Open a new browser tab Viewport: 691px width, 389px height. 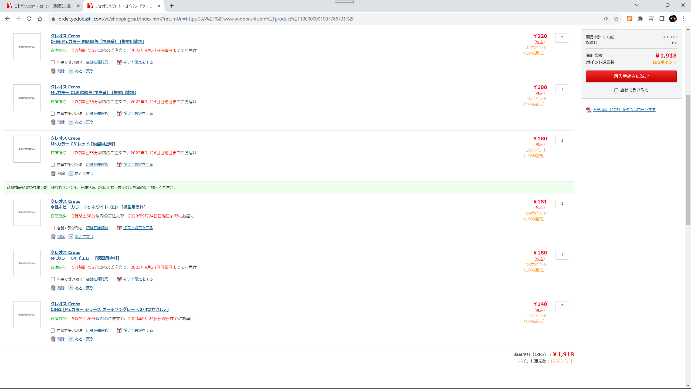pyautogui.click(x=172, y=6)
